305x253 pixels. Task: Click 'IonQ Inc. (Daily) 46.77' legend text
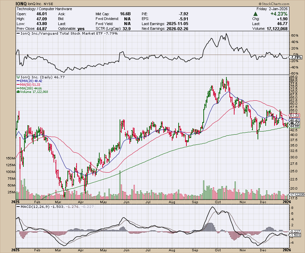[43, 77]
